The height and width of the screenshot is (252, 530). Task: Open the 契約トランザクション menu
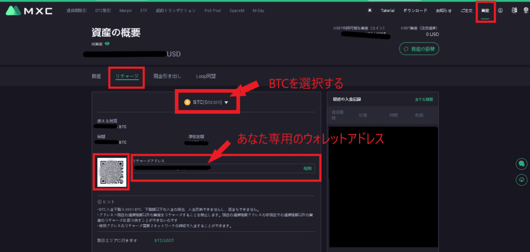[x=176, y=10]
